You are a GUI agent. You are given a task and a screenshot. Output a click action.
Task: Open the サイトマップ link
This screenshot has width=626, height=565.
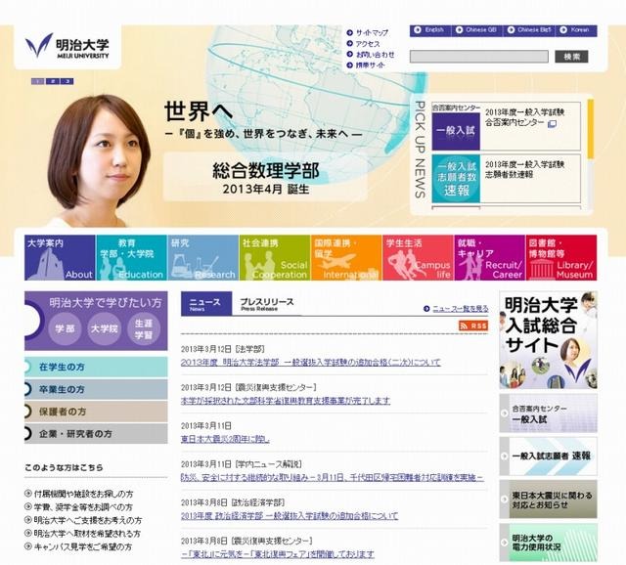tap(372, 32)
